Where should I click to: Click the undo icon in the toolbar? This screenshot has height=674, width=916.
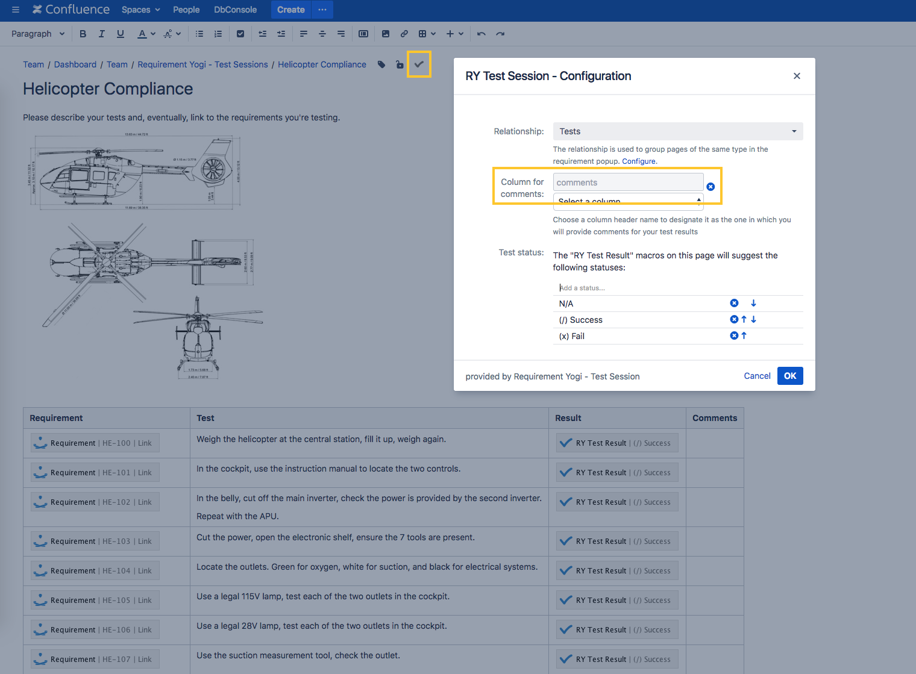[x=481, y=34]
